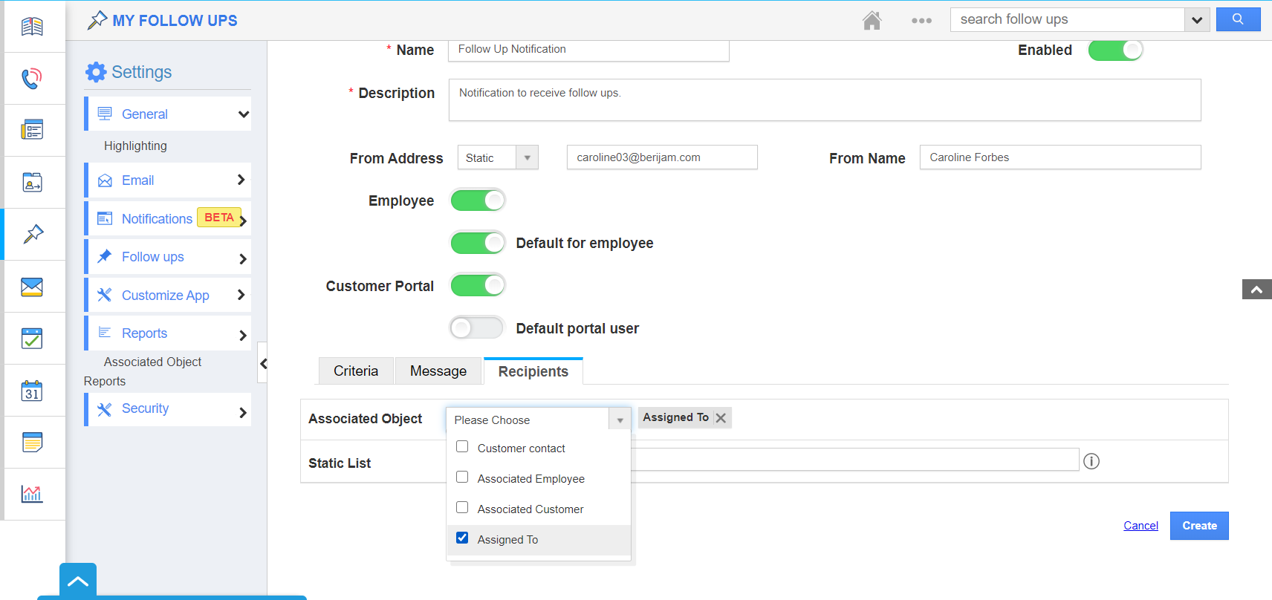
Task: Switch to the Message tab
Action: coord(438,371)
